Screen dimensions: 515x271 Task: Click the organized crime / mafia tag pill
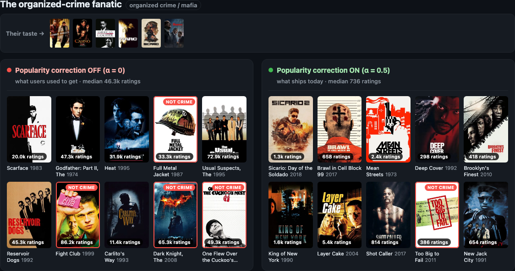coord(163,5)
